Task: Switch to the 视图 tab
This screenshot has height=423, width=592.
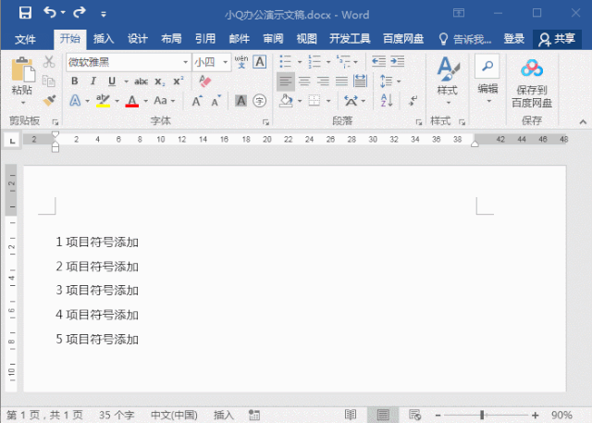Action: point(306,39)
